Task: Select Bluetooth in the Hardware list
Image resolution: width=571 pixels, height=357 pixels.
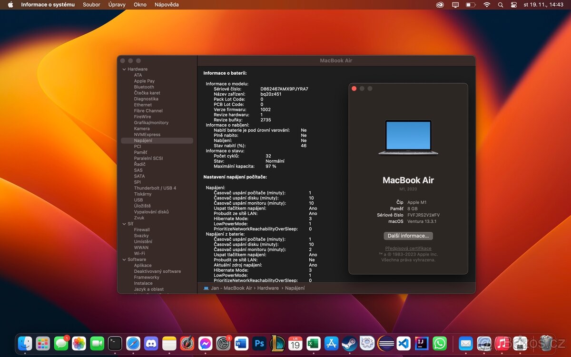Action: 144,87
